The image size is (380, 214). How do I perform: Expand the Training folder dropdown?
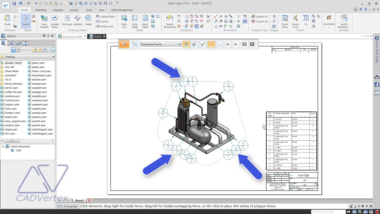click(53, 57)
